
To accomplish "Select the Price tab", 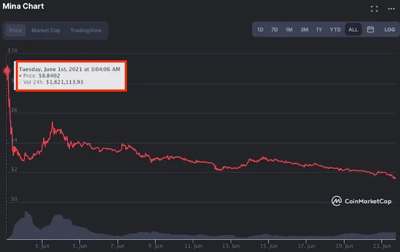I will [15, 30].
